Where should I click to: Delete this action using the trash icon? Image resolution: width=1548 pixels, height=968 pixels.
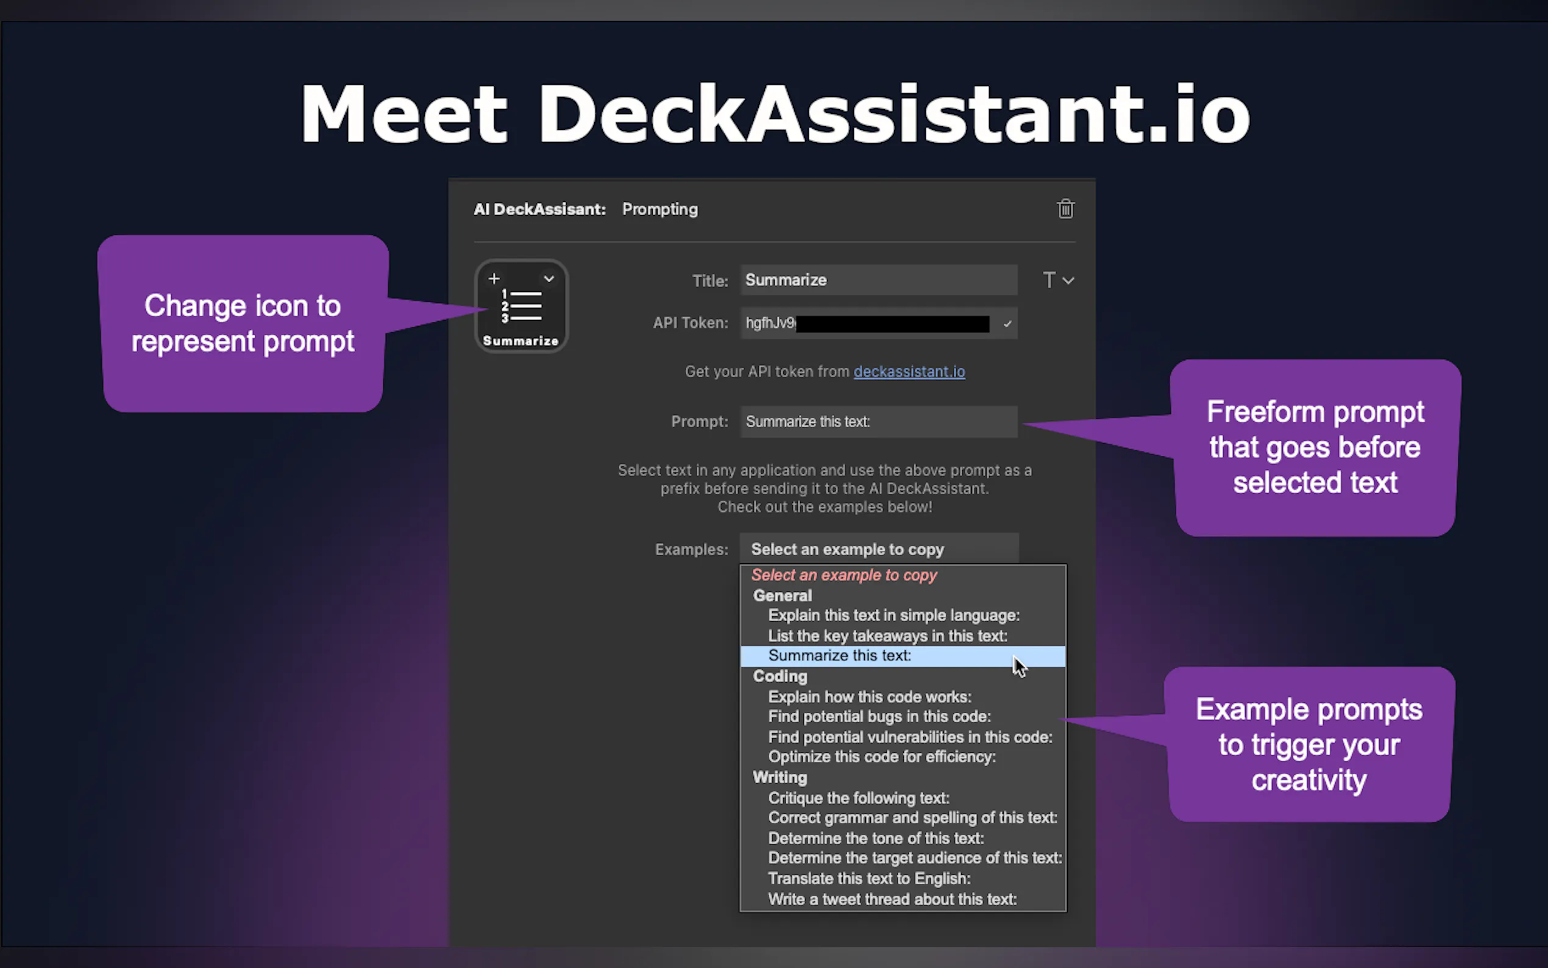tap(1065, 208)
